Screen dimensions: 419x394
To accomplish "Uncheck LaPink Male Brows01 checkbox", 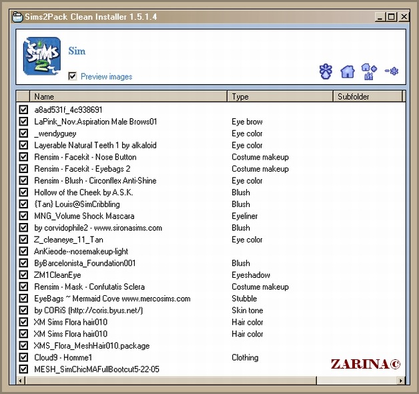I will point(23,121).
